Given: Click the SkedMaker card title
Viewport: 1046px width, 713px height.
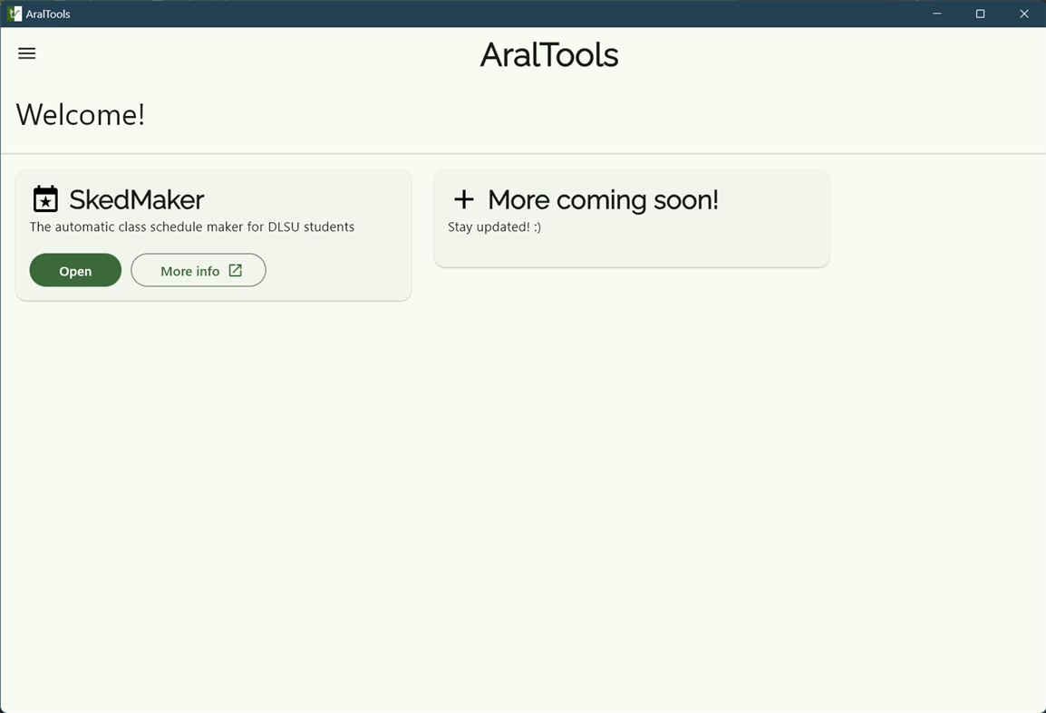Looking at the screenshot, I should (x=137, y=199).
